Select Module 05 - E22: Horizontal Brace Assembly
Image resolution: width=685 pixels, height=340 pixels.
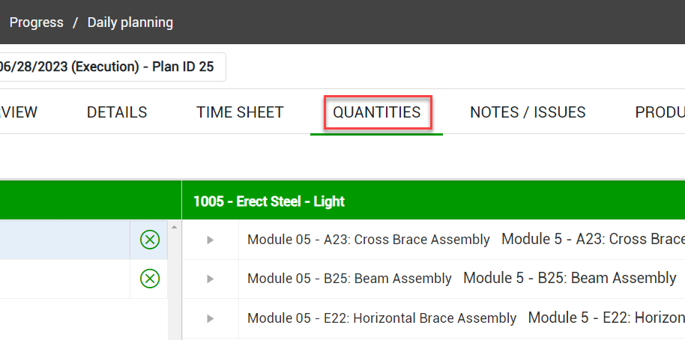[x=381, y=318]
